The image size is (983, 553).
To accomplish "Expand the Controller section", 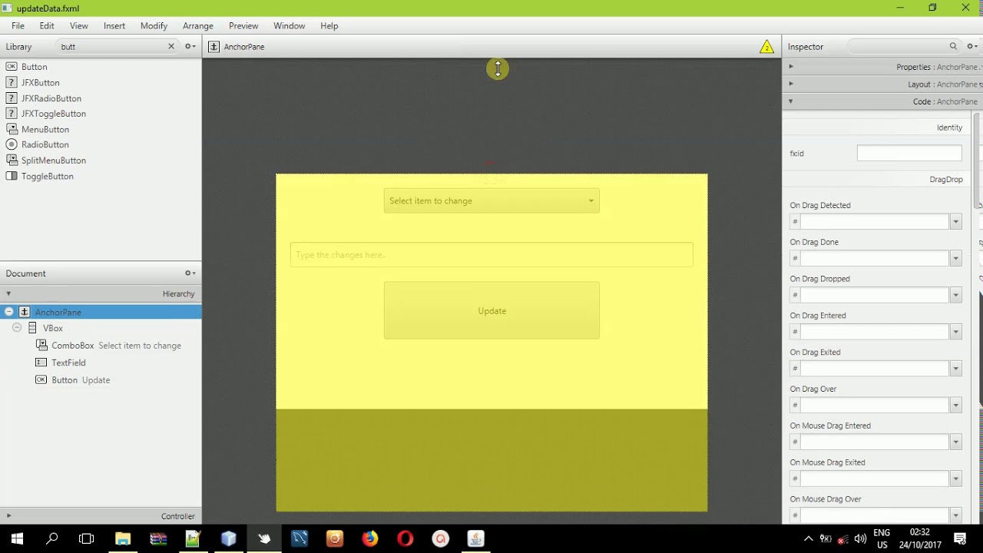I will (8, 516).
